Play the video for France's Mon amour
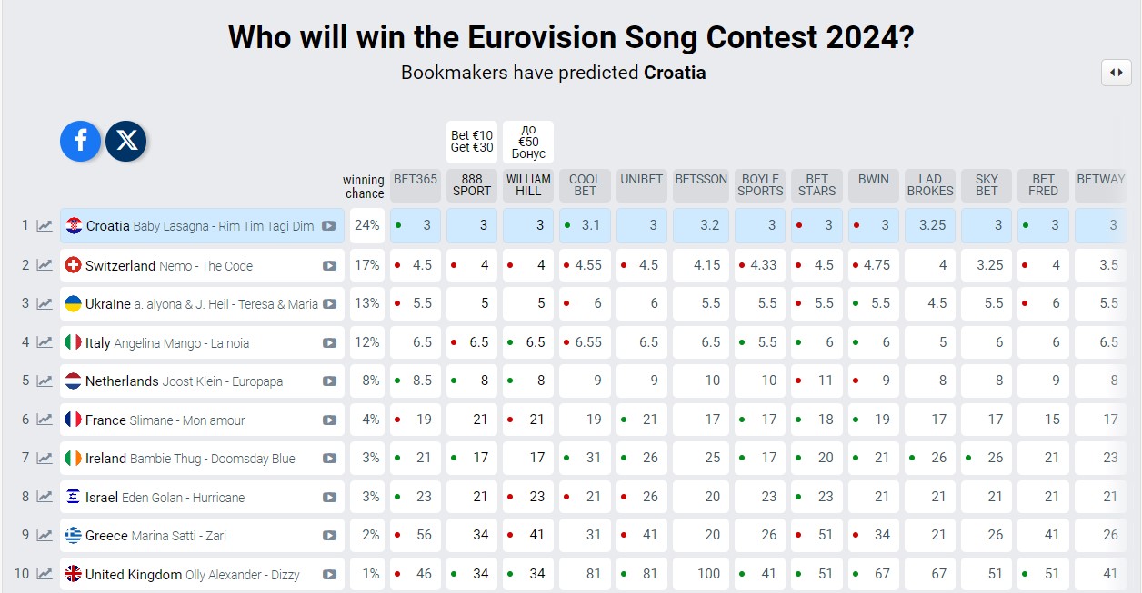 329,420
